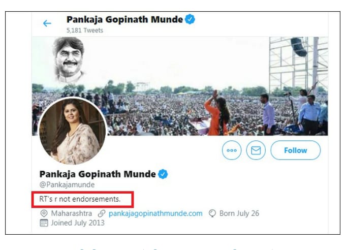Click the sketched portrait in the banner
Viewport: 345px width, 250px height.
69,60
